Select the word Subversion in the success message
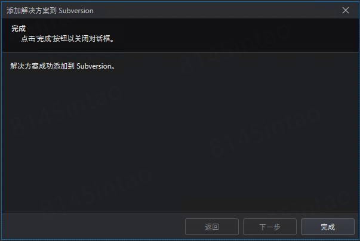The width and height of the screenshot is (360, 241). [x=94, y=66]
